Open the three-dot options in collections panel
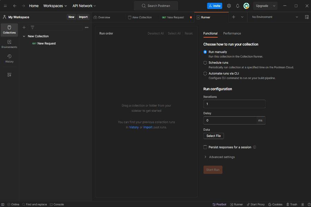Viewport: 311px width, 207px height. [87, 28]
